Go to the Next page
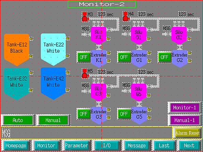203x152 pixels. point(189,146)
